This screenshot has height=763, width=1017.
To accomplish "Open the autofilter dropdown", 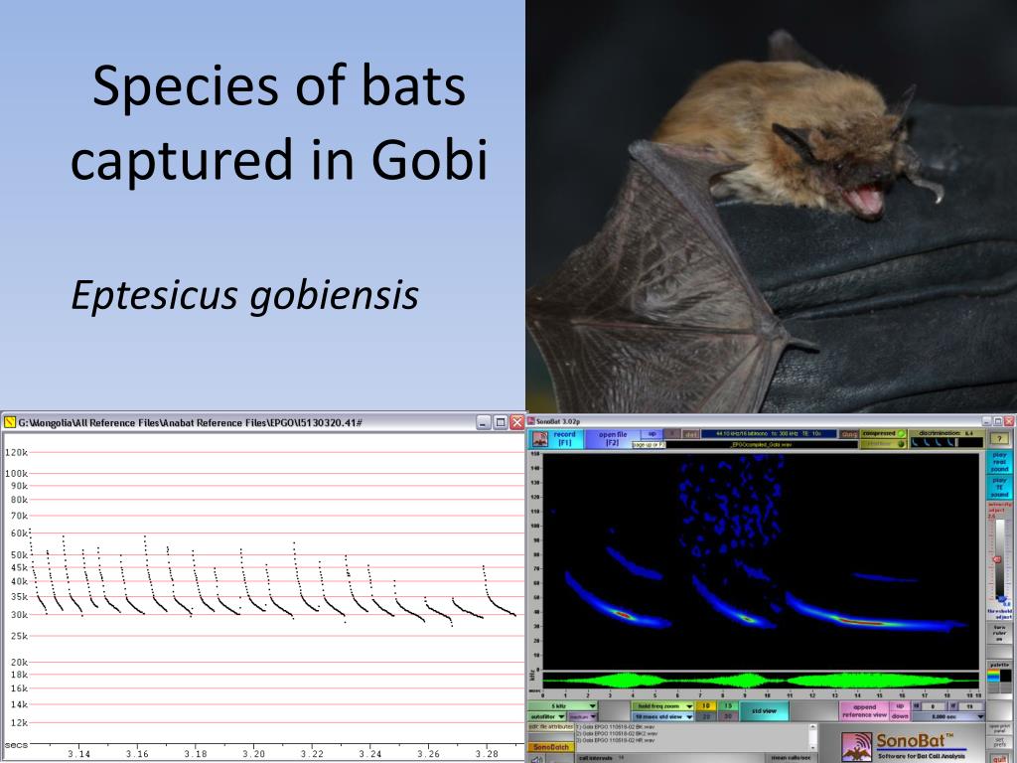I will point(548,716).
